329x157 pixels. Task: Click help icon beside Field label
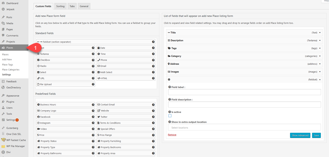[x=170, y=87]
